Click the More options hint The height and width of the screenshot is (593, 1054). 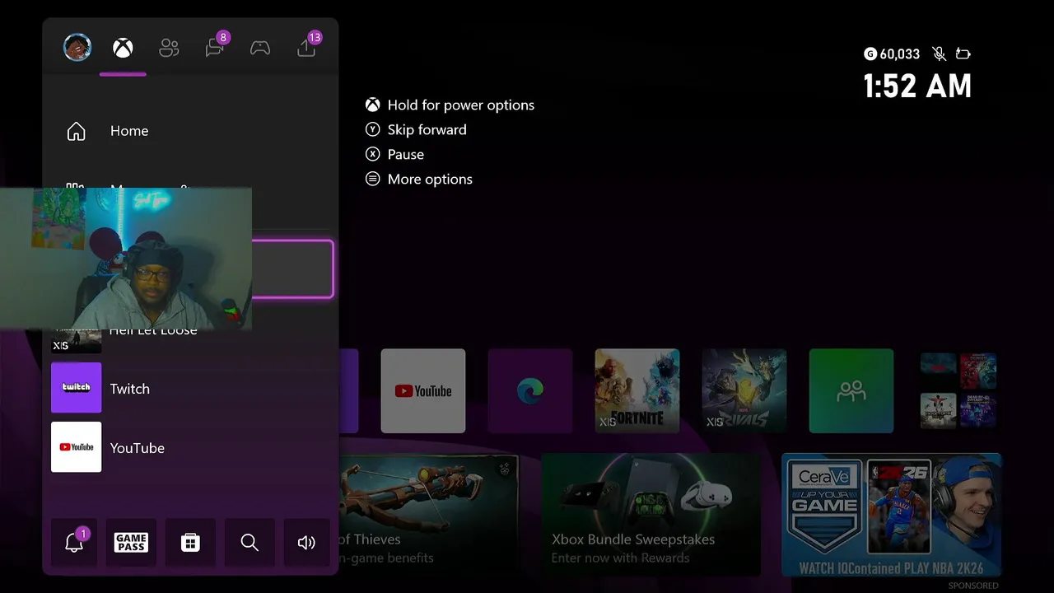[430, 179]
